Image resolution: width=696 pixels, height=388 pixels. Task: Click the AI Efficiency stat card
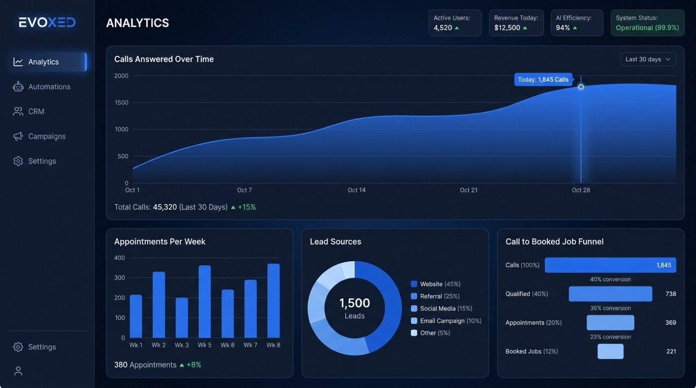tap(577, 23)
